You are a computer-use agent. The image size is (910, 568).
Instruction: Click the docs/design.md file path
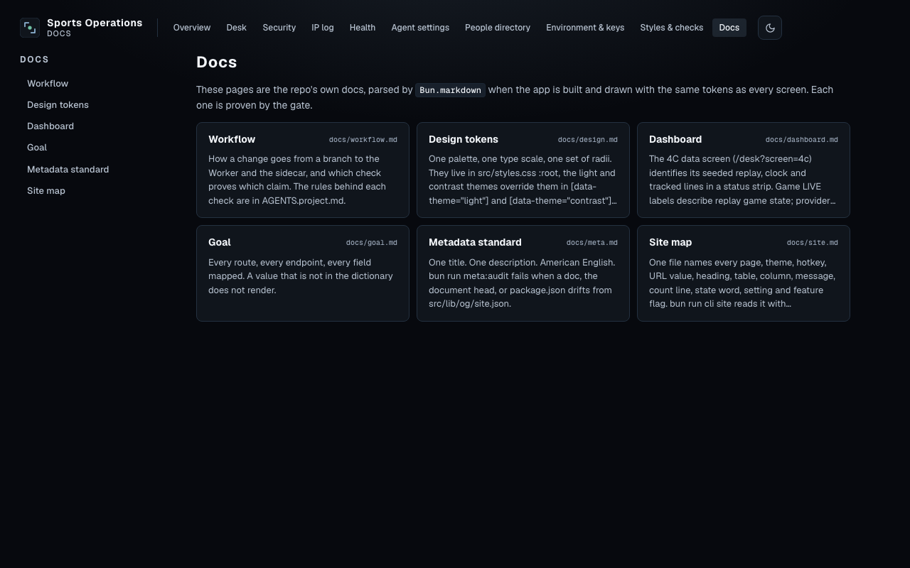588,140
